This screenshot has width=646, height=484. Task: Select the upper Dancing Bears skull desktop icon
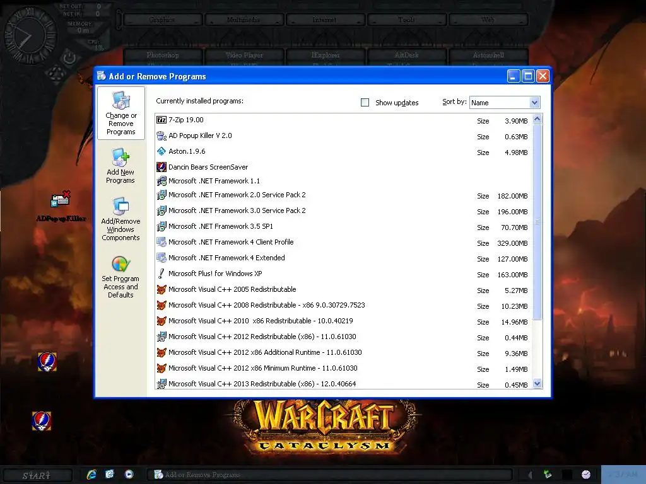(47, 362)
